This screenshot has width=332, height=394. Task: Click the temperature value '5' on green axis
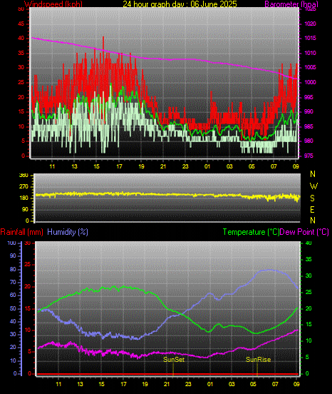pyautogui.click(x=307, y=358)
